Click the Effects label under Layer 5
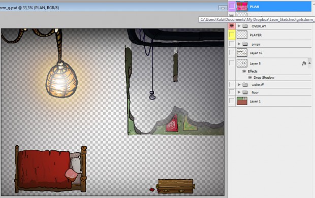 tap(253, 71)
